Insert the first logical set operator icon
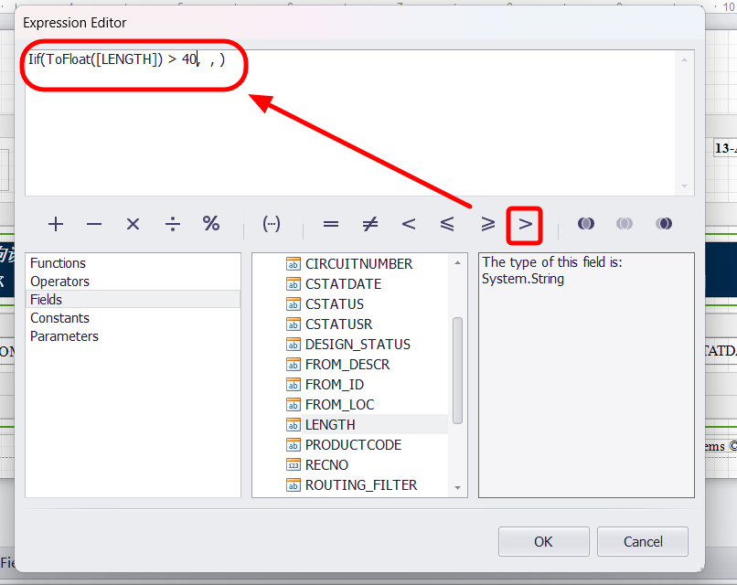This screenshot has width=737, height=585. (x=585, y=224)
